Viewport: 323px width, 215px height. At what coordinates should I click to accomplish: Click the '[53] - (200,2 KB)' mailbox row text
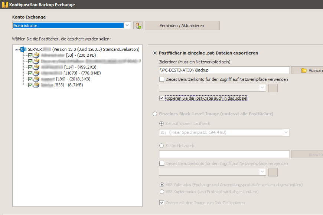click(81, 55)
